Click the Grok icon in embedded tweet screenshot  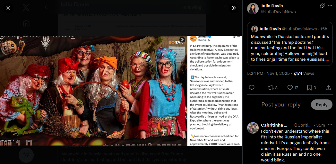(234, 37)
